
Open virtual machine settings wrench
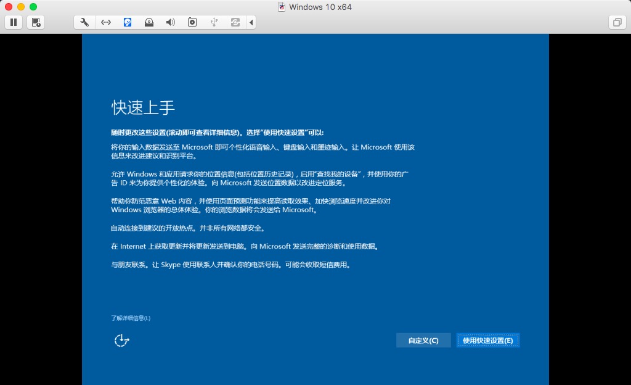[x=84, y=22]
